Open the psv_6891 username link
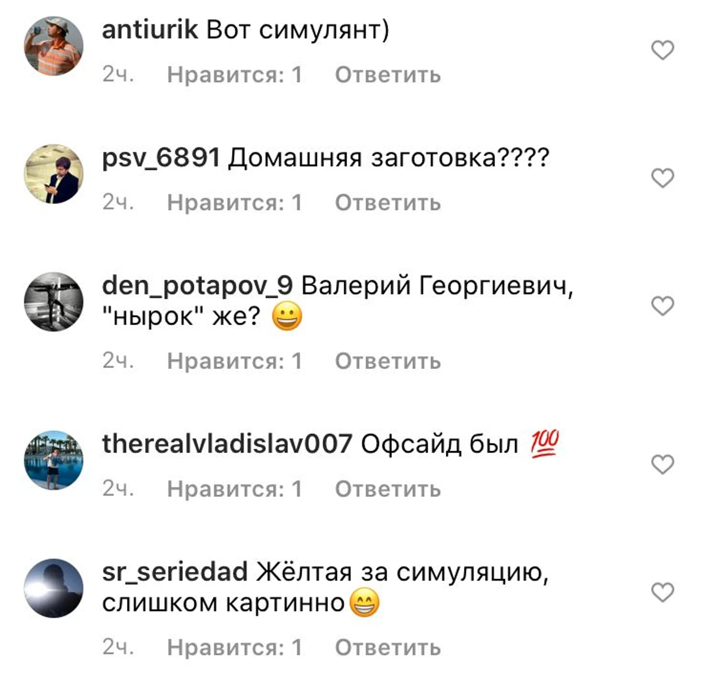The height and width of the screenshot is (692, 716). point(161,158)
